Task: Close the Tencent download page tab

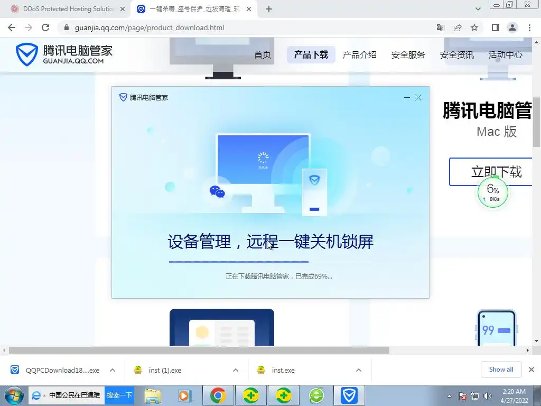Action: coord(249,10)
